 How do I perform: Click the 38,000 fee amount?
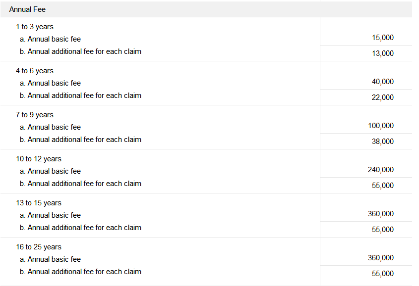382,142
